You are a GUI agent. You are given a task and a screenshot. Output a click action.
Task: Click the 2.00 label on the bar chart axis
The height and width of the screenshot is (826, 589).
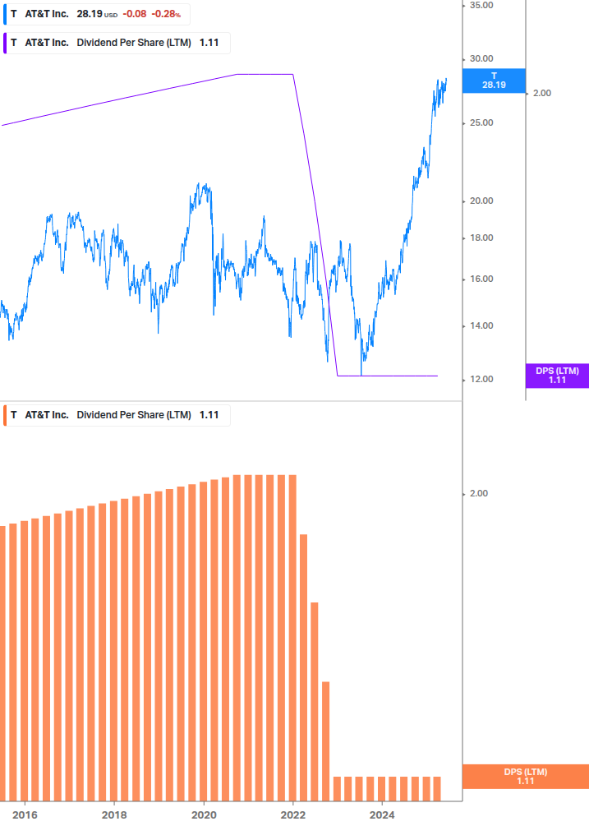(x=478, y=494)
